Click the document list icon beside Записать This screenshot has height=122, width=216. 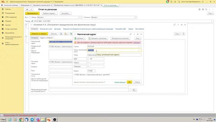(61, 34)
